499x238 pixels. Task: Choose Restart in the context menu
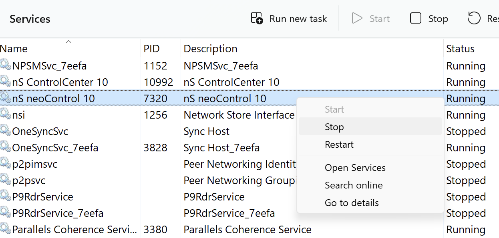pyautogui.click(x=339, y=145)
